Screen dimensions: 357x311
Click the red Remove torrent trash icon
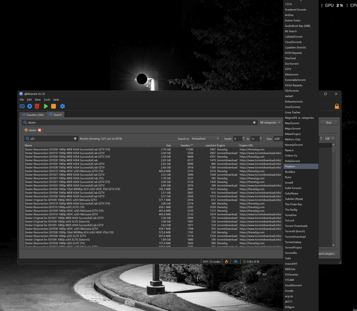37,106
